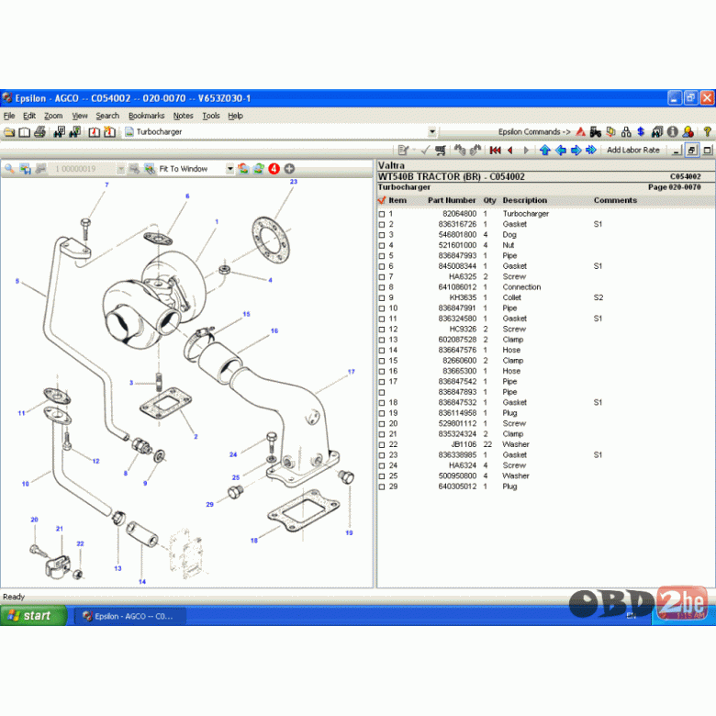This screenshot has height=716, width=716.
Task: Open the Help menu
Action: [x=235, y=116]
